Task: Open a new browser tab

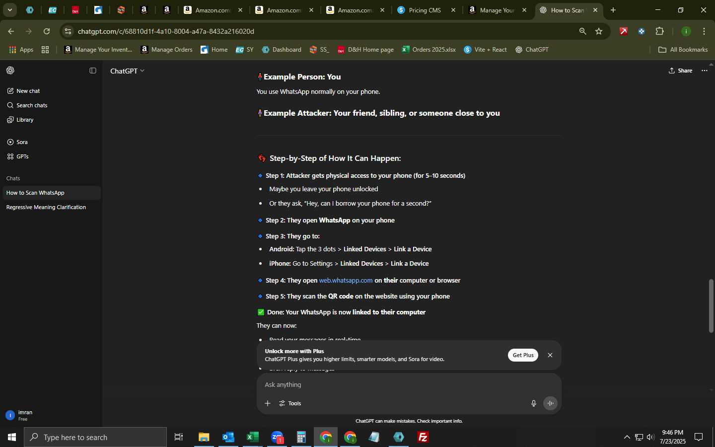Action: 613,10
